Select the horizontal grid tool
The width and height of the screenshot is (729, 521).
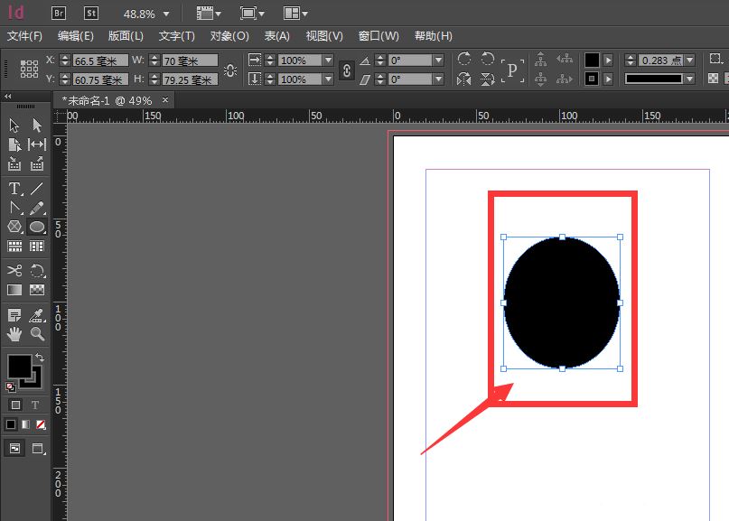[14, 246]
